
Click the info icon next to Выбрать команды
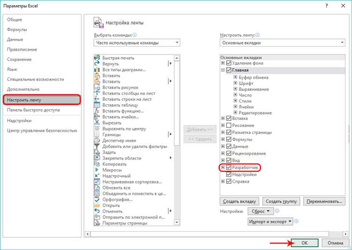pyautogui.click(x=134, y=35)
